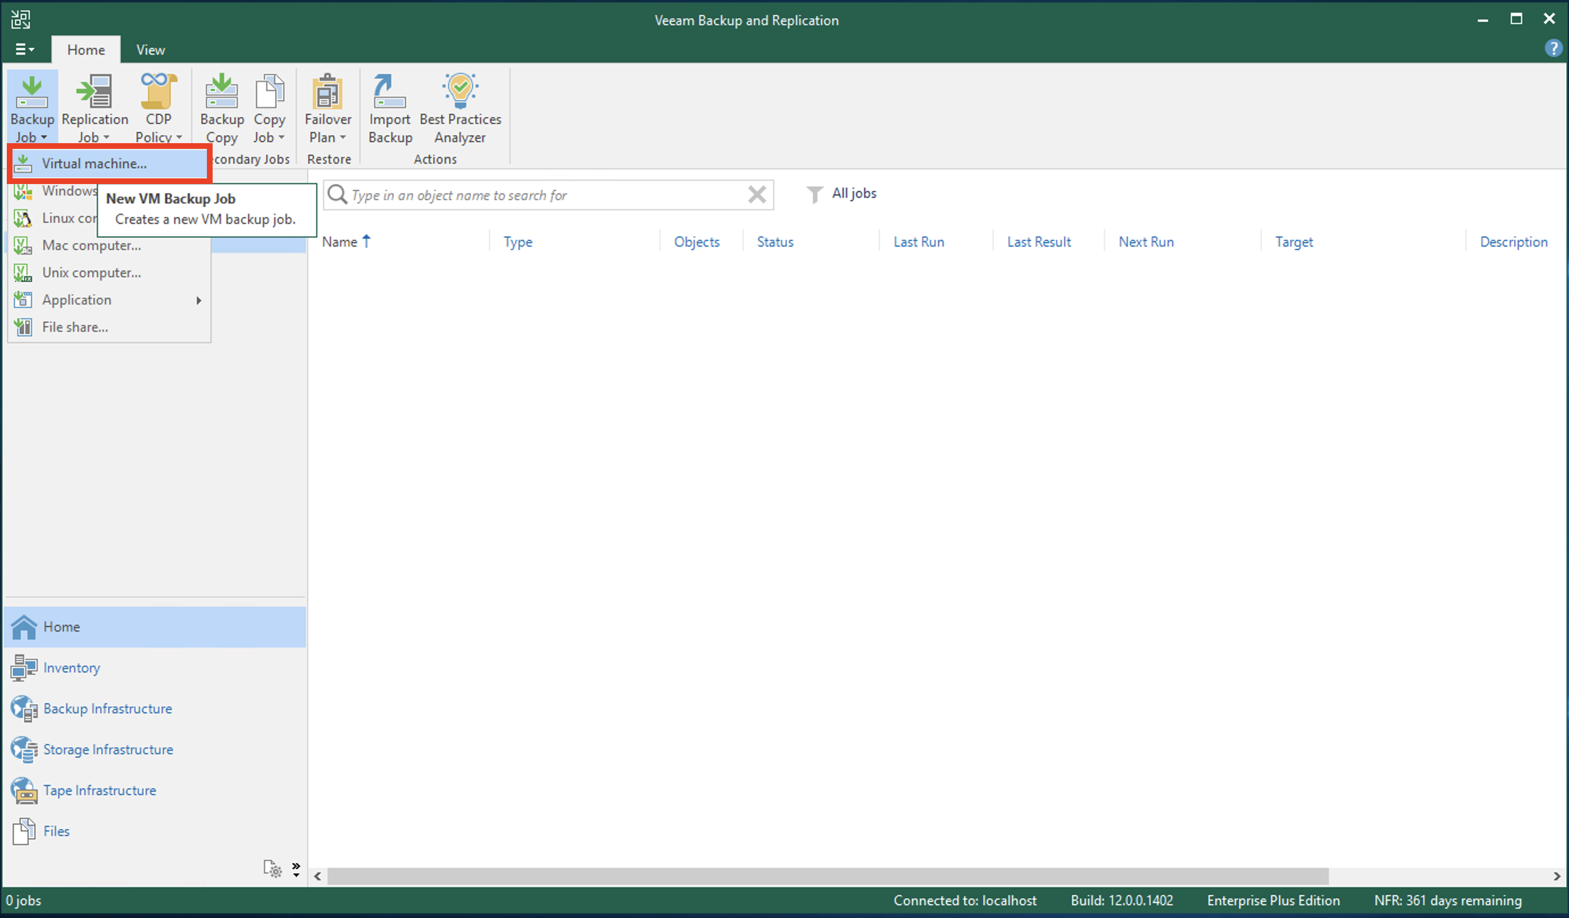This screenshot has width=1569, height=918.
Task: Sort by the Description column header
Action: [x=1514, y=242]
